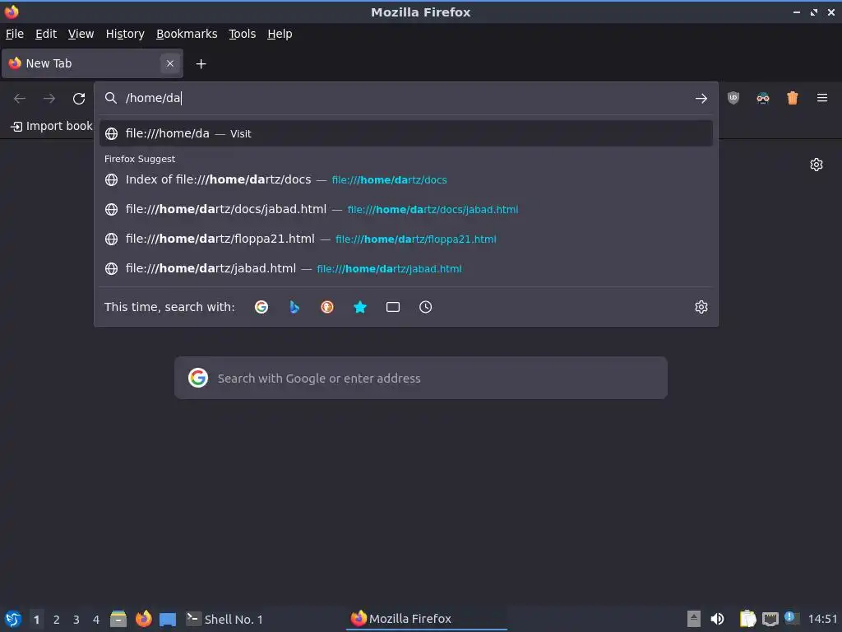Image resolution: width=842 pixels, height=632 pixels.
Task: Open new tab page personalize gear
Action: 817,165
